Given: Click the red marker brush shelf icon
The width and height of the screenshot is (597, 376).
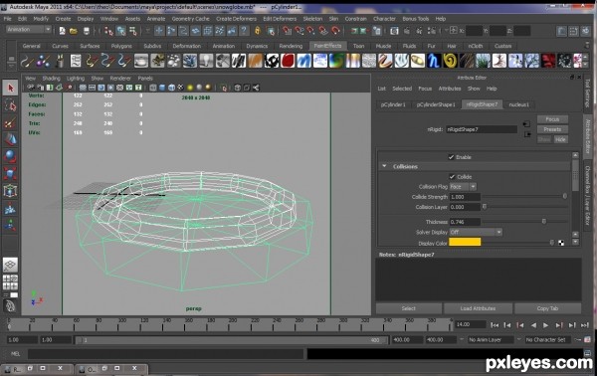Looking at the screenshot, I should click(x=289, y=61).
